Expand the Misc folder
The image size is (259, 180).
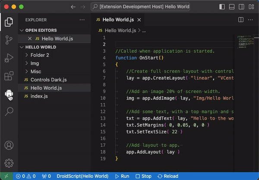click(x=54, y=72)
